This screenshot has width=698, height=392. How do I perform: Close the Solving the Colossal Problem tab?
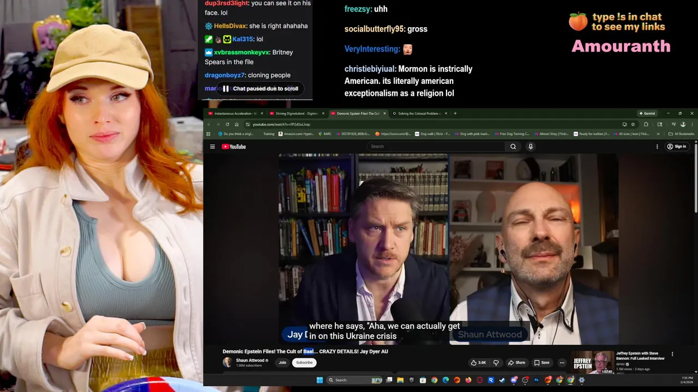[x=446, y=113]
